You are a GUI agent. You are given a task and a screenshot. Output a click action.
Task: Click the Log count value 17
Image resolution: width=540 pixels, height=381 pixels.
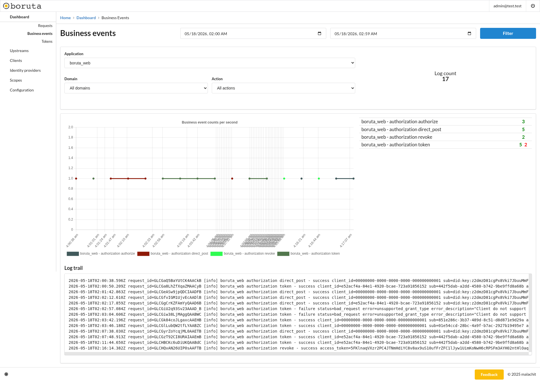point(445,79)
